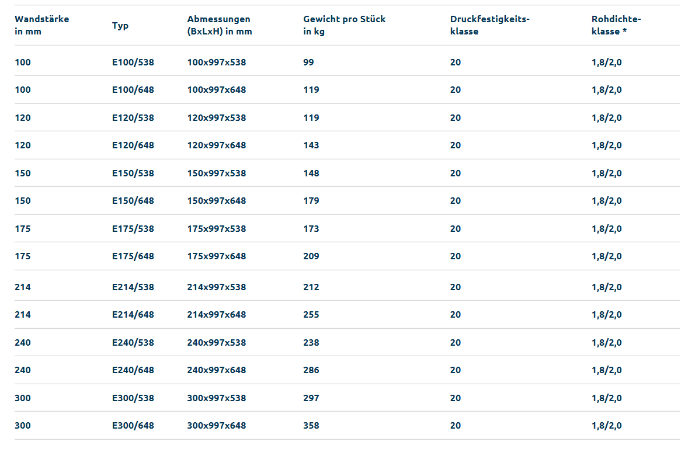688x466 pixels.
Task: Click weight value 286
Action: pos(311,370)
